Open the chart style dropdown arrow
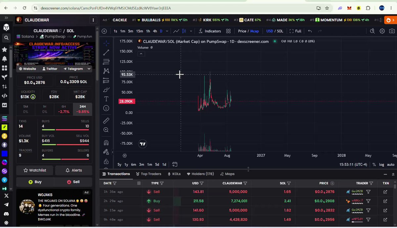This screenshot has width=397, height=228. (191, 31)
